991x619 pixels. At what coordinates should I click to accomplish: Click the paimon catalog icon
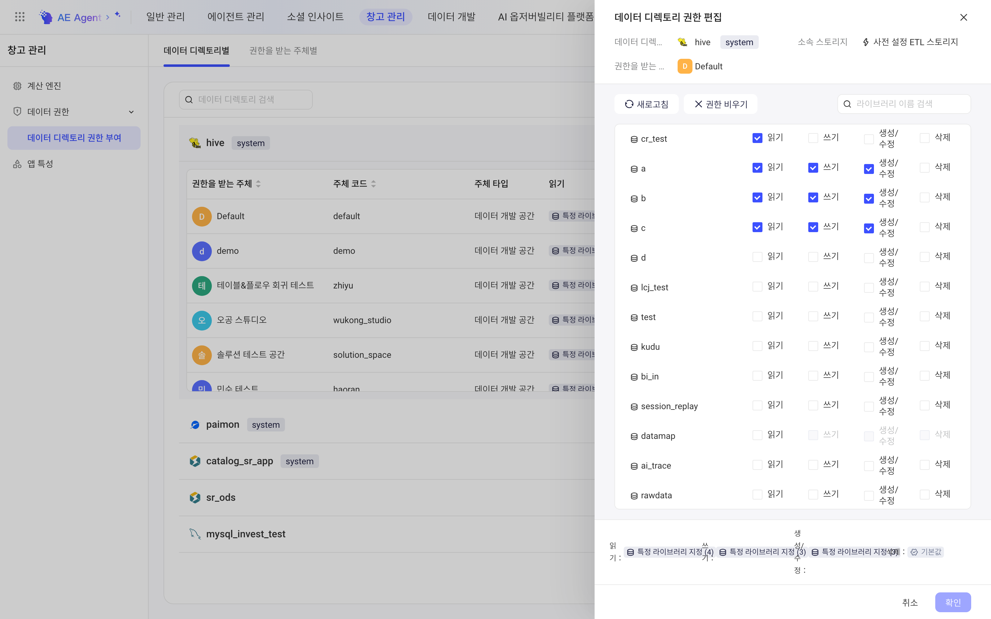195,425
